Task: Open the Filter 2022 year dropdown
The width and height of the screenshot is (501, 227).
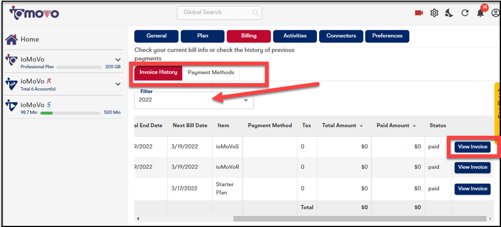Action: click(194, 100)
